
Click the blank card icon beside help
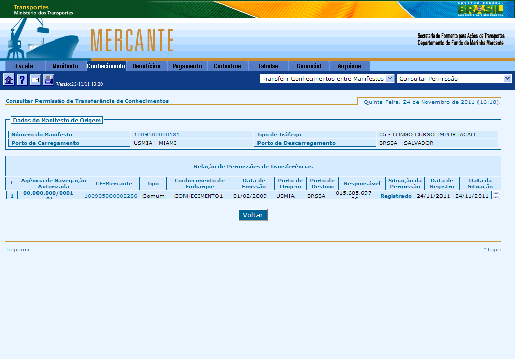coord(35,79)
